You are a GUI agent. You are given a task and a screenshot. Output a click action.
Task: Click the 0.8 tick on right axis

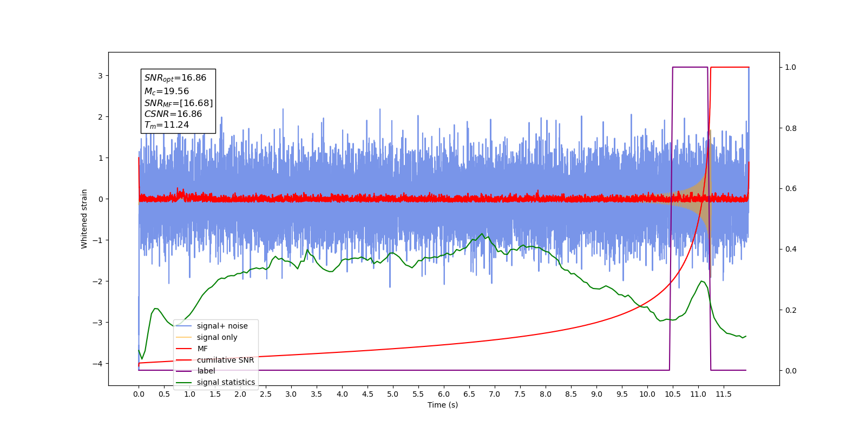click(791, 128)
